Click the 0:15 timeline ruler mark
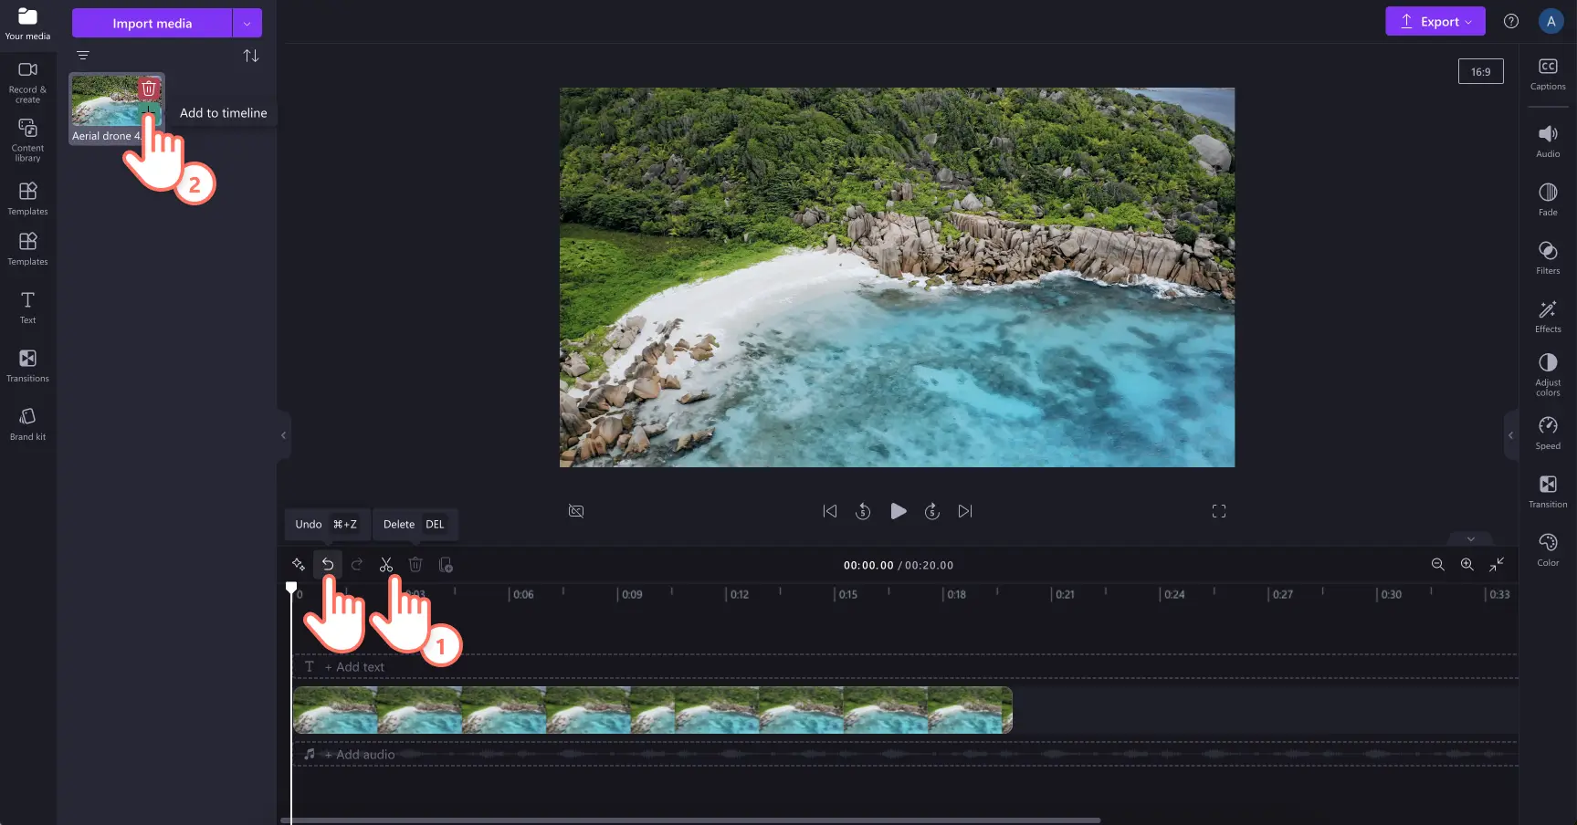 point(848,594)
